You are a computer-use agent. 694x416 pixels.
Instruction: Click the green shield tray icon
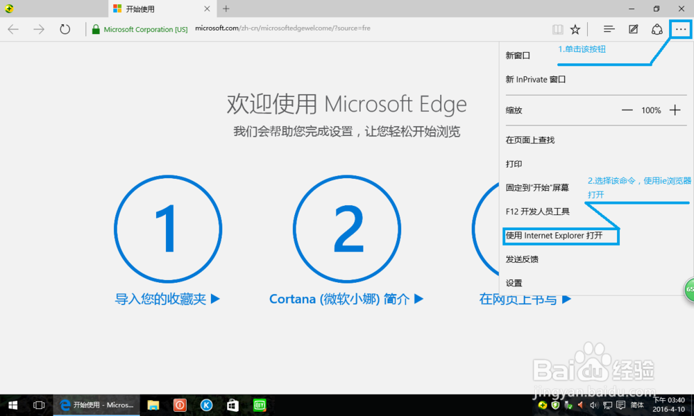coord(555,405)
